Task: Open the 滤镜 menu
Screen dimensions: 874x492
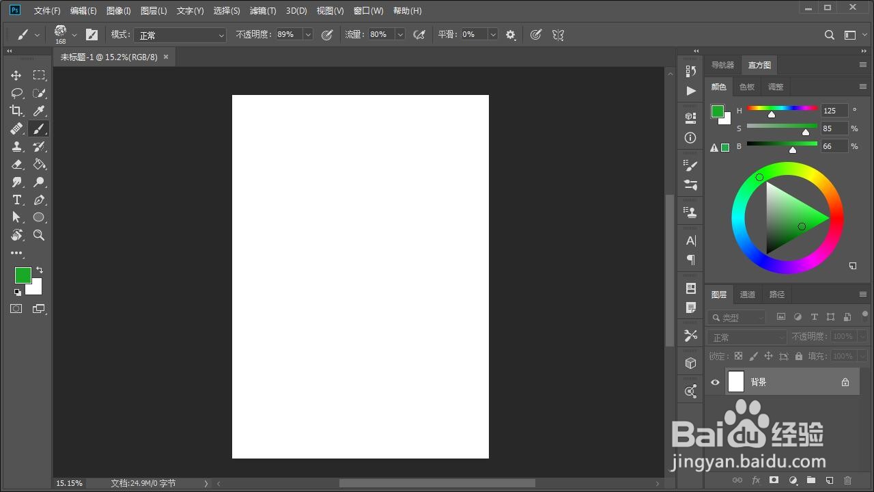Action: (263, 10)
